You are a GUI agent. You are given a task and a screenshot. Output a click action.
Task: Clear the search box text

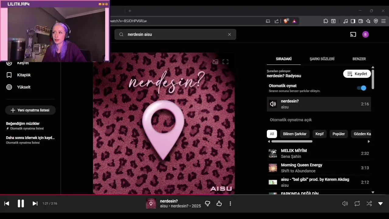pos(229,34)
